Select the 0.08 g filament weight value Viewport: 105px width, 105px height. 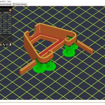[9, 33]
